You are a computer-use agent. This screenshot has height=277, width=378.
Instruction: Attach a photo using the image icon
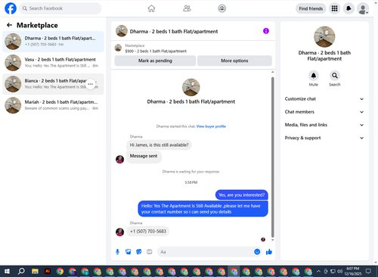[x=129, y=252]
